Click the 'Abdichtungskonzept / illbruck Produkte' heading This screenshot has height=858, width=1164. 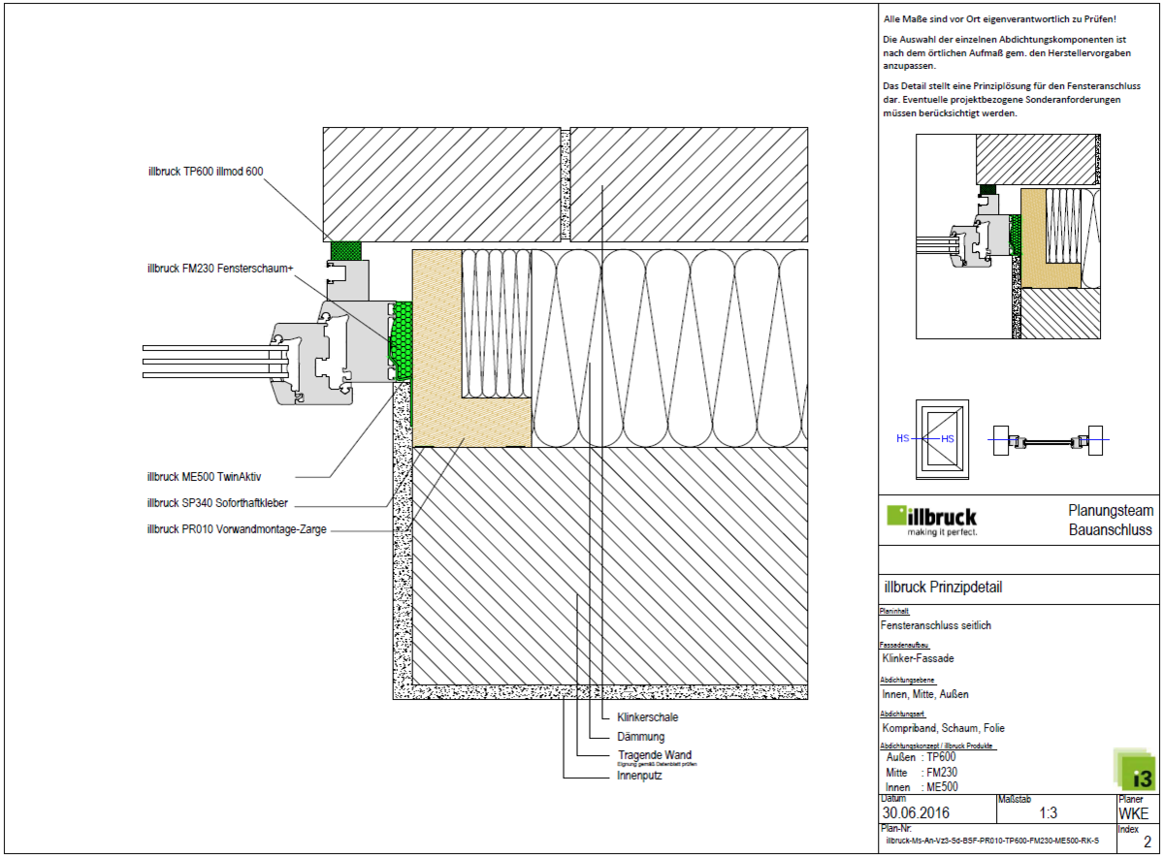pyautogui.click(x=938, y=745)
